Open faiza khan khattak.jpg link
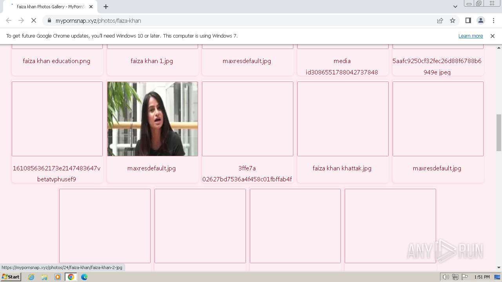Viewport: 502px width, 282px height. point(342,168)
